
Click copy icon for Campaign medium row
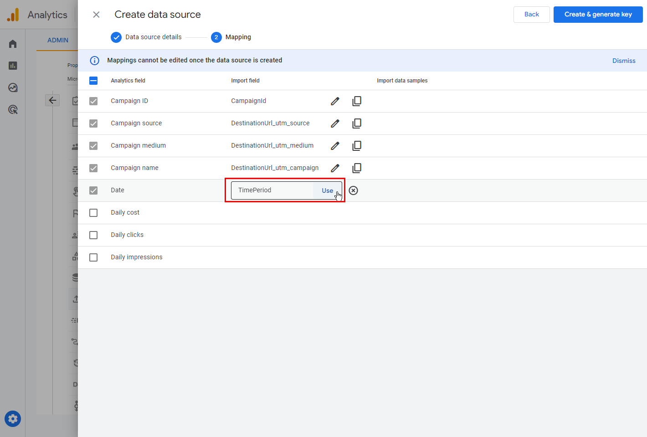[357, 146]
